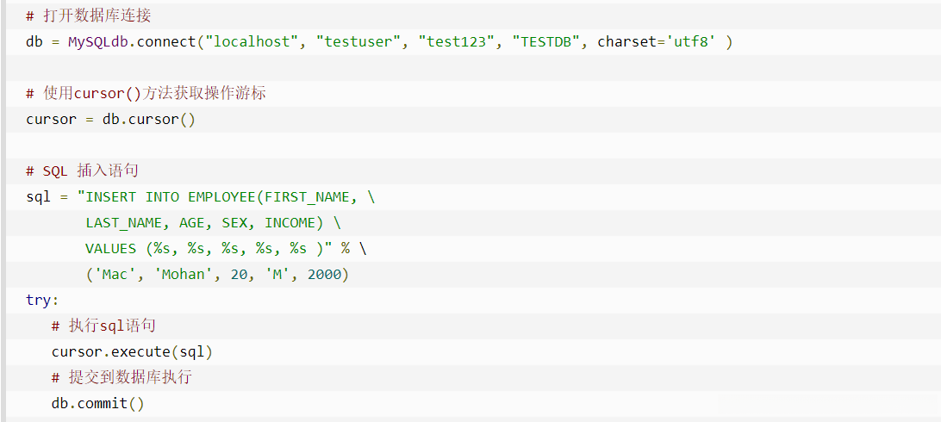Click the db.cursor() call
The width and height of the screenshot is (941, 422).
click(x=149, y=119)
